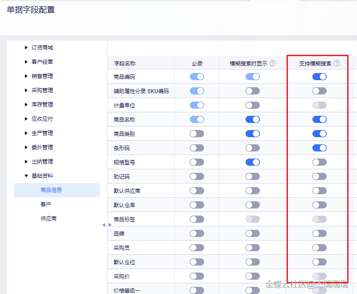Screen dimensions: 357x294
Task: Click the 模糊搜索时显示 column header text
Action: (248, 64)
